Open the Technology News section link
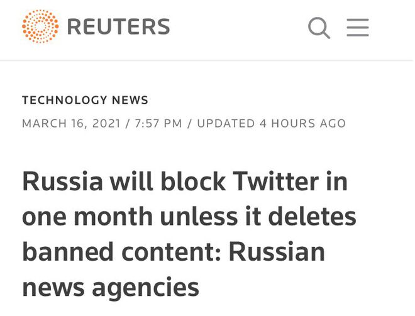The height and width of the screenshot is (316, 415). [85, 100]
